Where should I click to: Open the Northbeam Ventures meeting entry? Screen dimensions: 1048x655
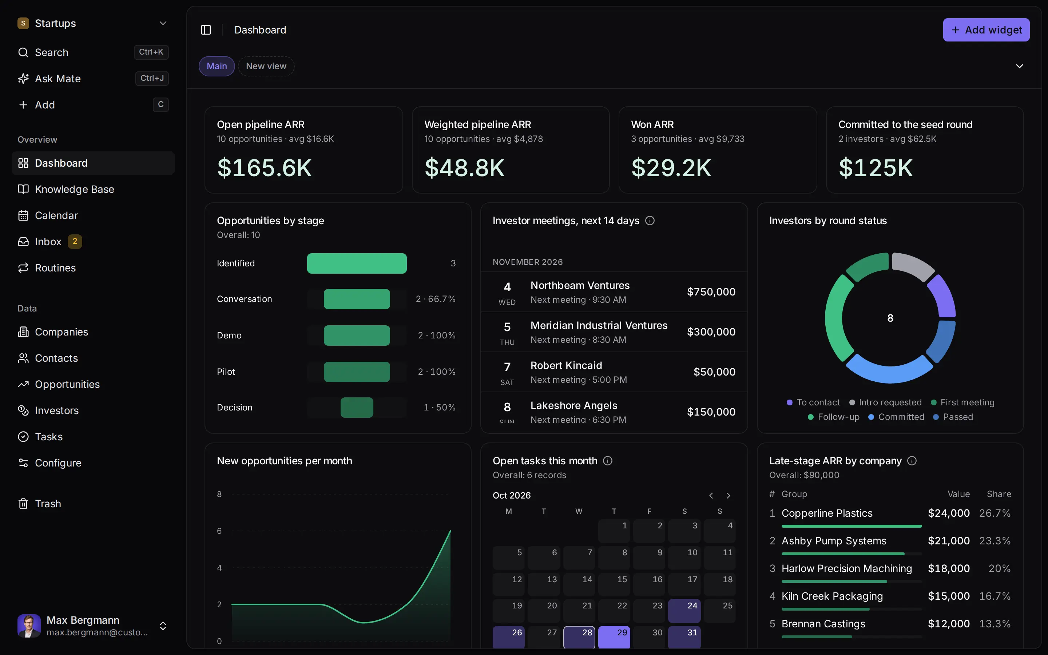click(x=614, y=292)
